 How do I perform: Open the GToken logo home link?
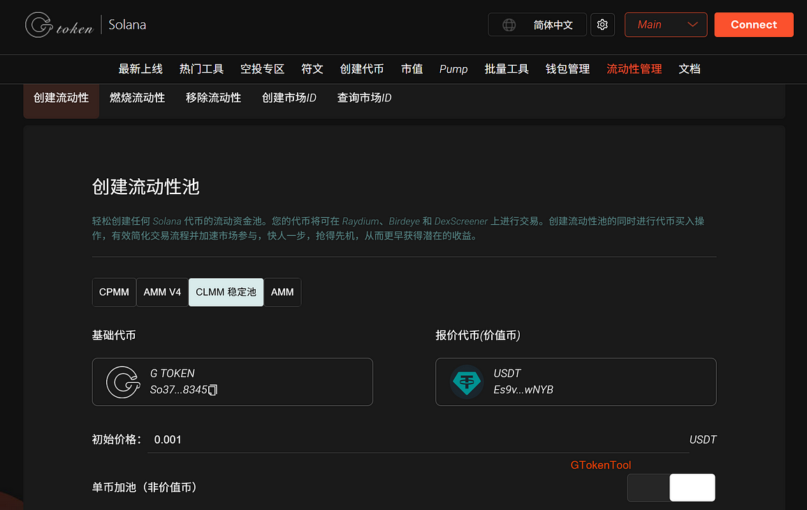tap(59, 24)
